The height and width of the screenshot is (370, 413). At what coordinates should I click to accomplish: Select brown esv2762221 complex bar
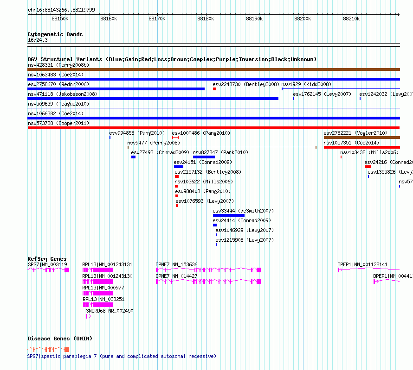coord(362,138)
